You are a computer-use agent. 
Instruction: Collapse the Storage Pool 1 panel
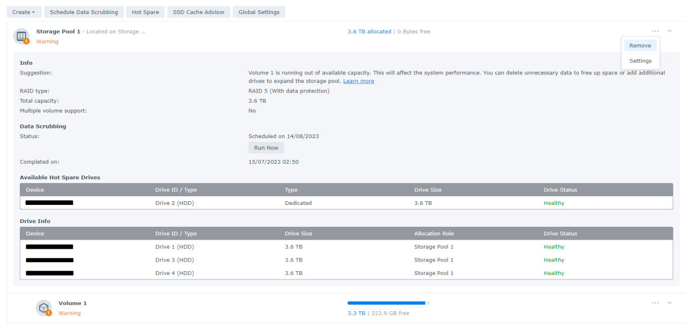[x=669, y=32]
